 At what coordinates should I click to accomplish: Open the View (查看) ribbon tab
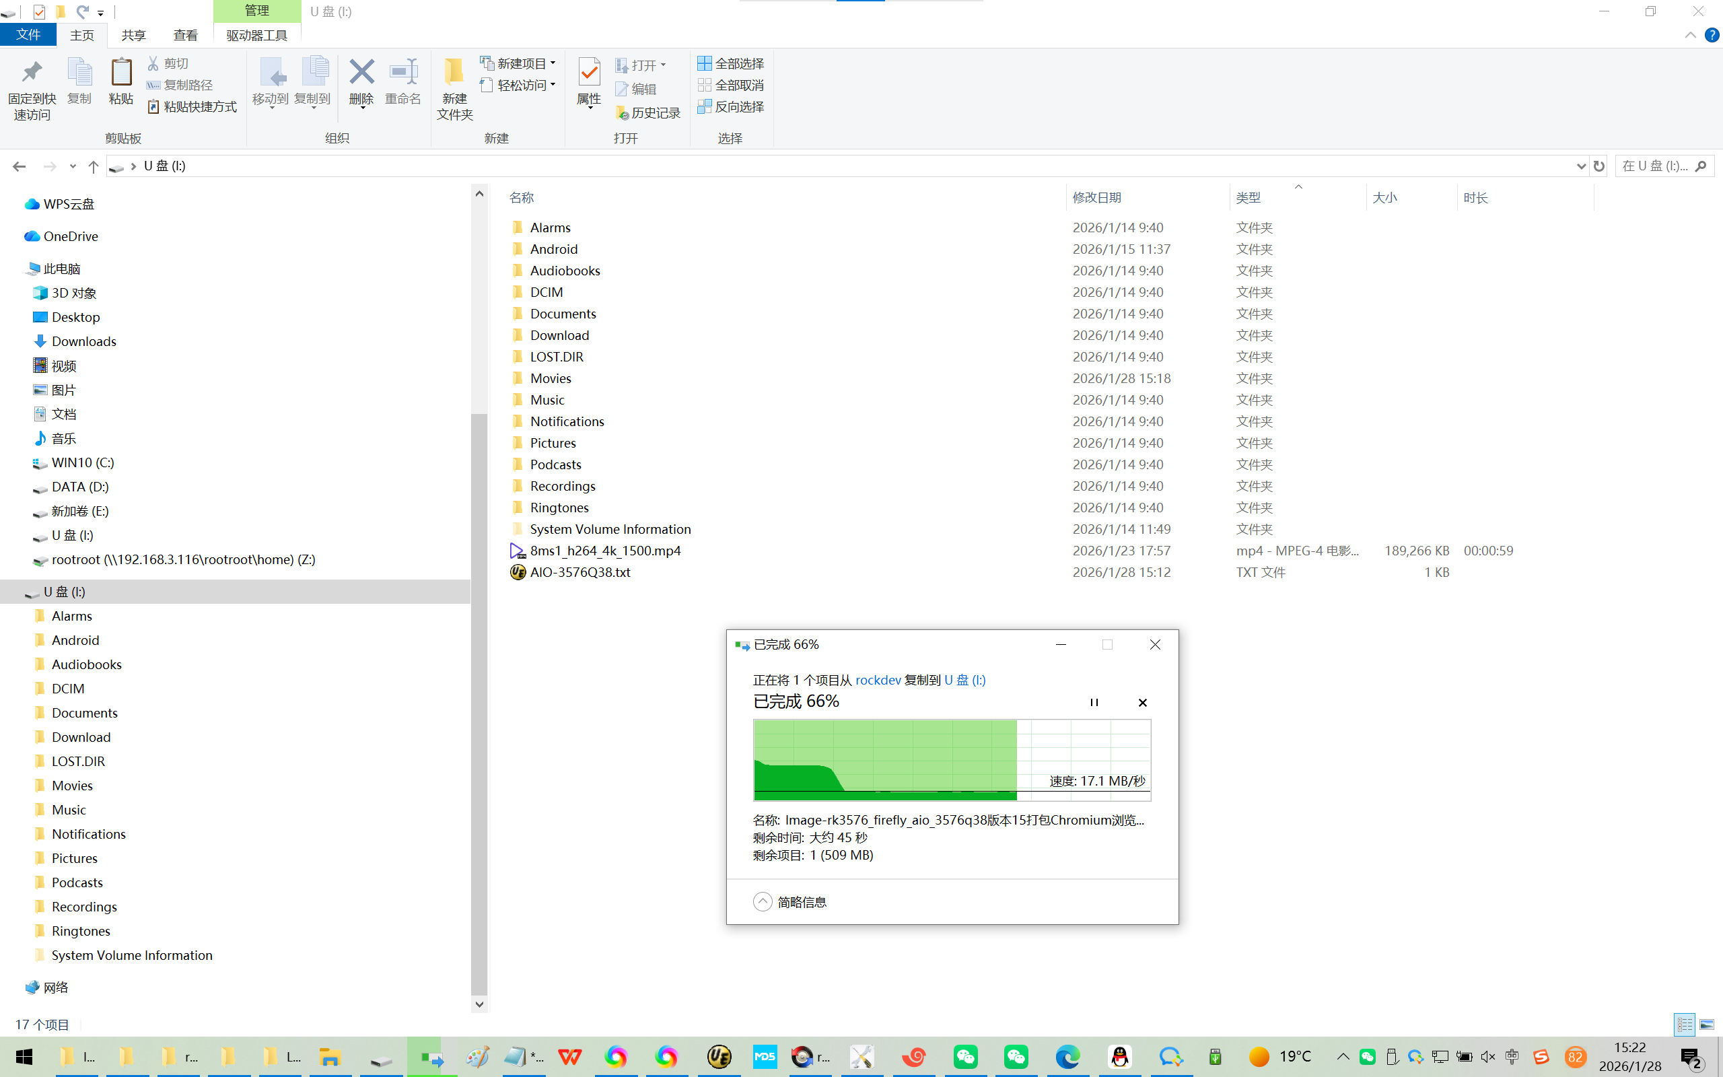(185, 35)
